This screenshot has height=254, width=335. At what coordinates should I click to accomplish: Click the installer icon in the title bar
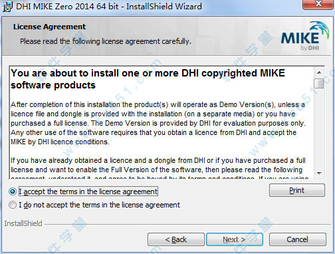click(x=7, y=7)
